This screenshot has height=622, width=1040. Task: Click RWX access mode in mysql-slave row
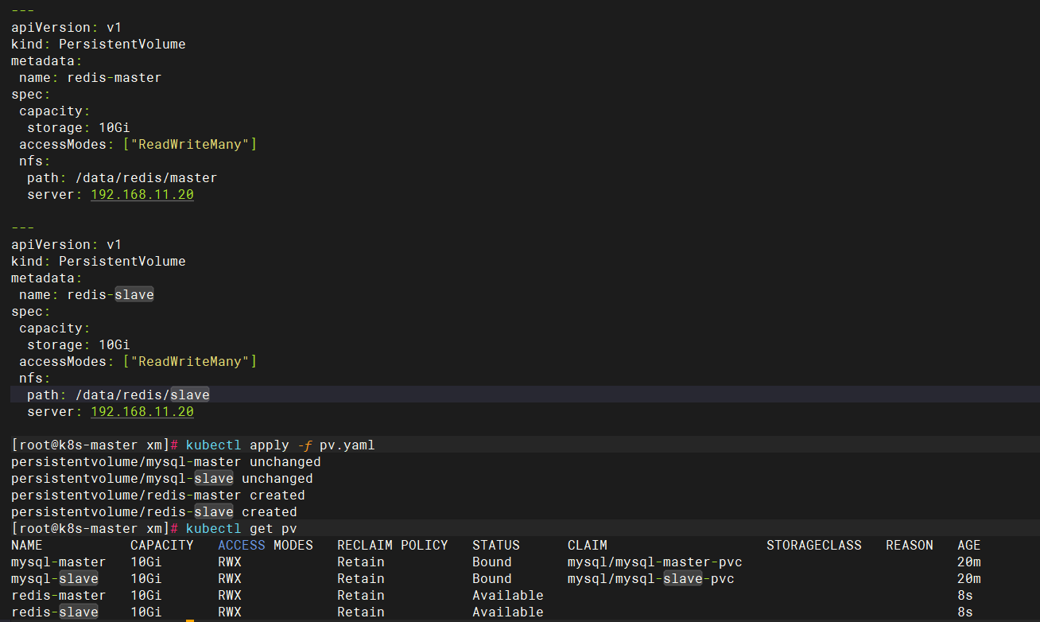tap(230, 578)
